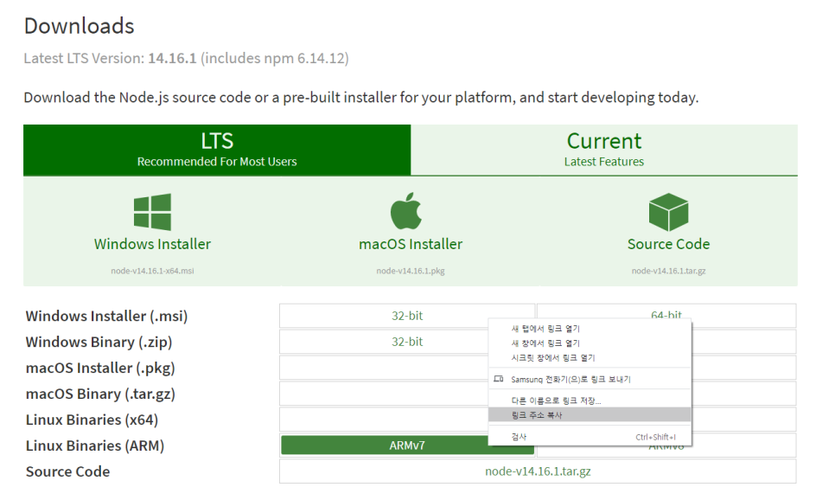The width and height of the screenshot is (835, 500).
Task: Click the macOS Installer download link
Action: 411,244
